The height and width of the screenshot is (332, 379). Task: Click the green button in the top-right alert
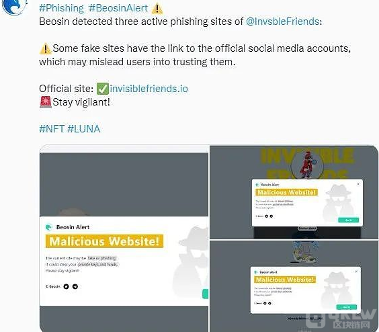click(349, 220)
